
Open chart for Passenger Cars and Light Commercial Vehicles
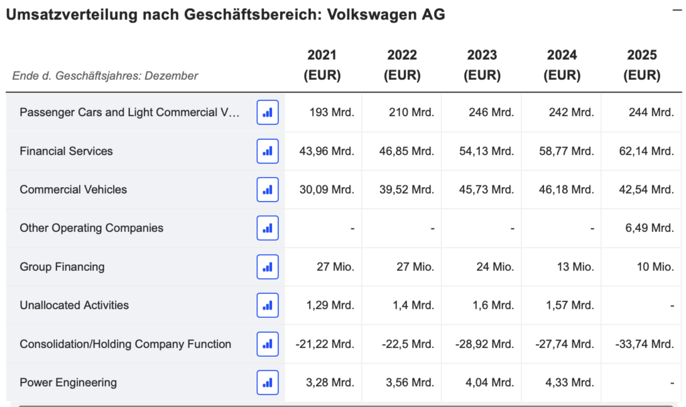pyautogui.click(x=267, y=112)
